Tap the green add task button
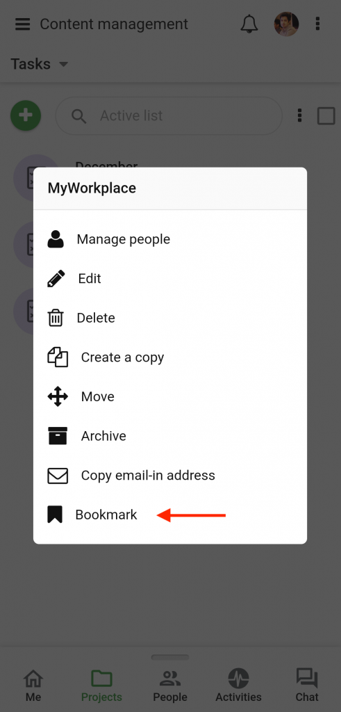This screenshot has width=341, height=712. click(x=26, y=115)
